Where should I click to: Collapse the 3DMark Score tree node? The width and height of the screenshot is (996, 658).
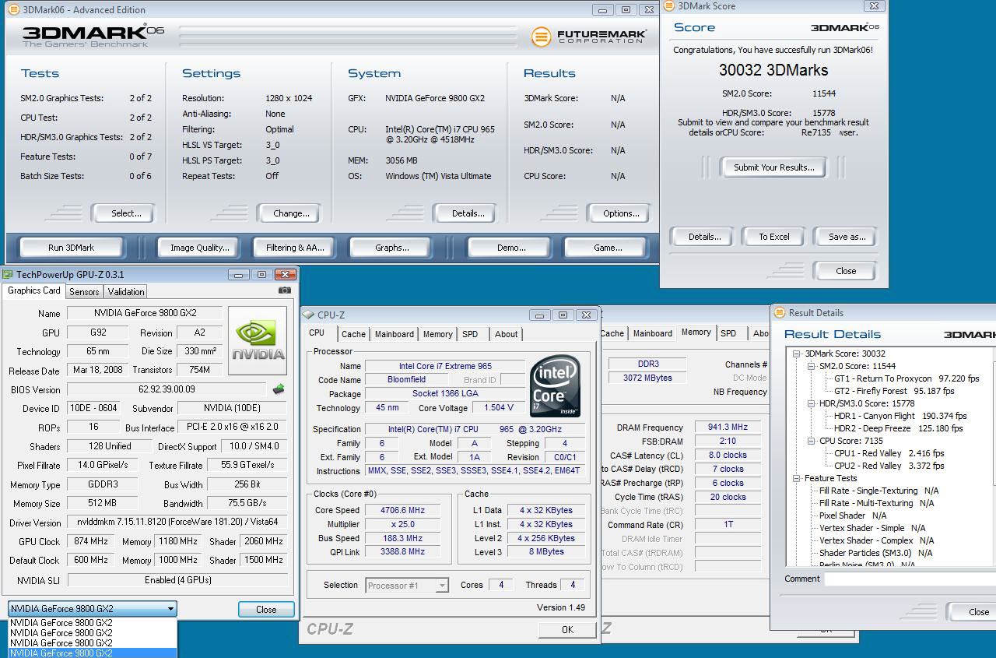[x=798, y=354]
